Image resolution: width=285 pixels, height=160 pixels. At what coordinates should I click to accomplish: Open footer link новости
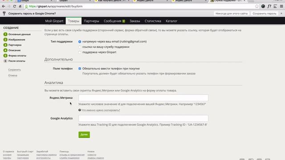click(x=92, y=155)
